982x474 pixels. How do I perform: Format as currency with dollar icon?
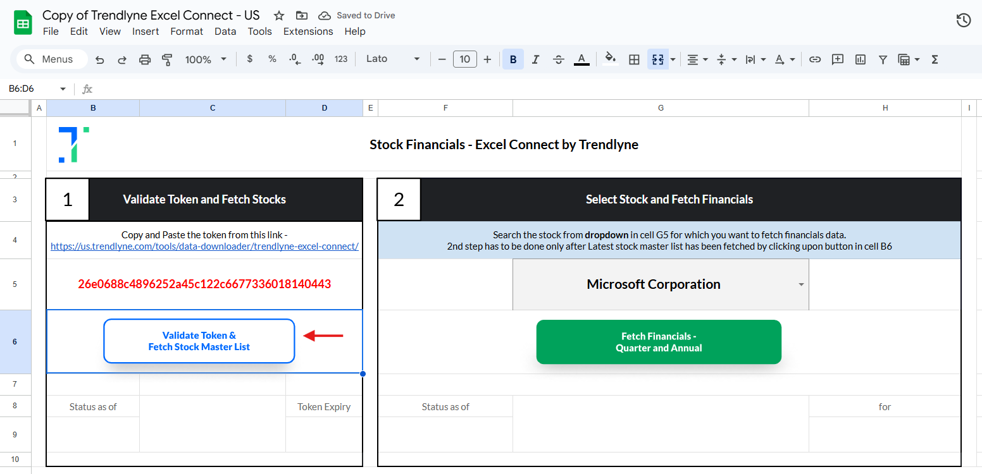click(250, 59)
